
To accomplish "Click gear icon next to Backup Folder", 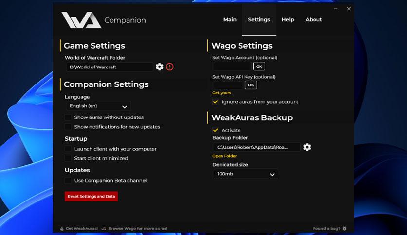I will (307, 147).
